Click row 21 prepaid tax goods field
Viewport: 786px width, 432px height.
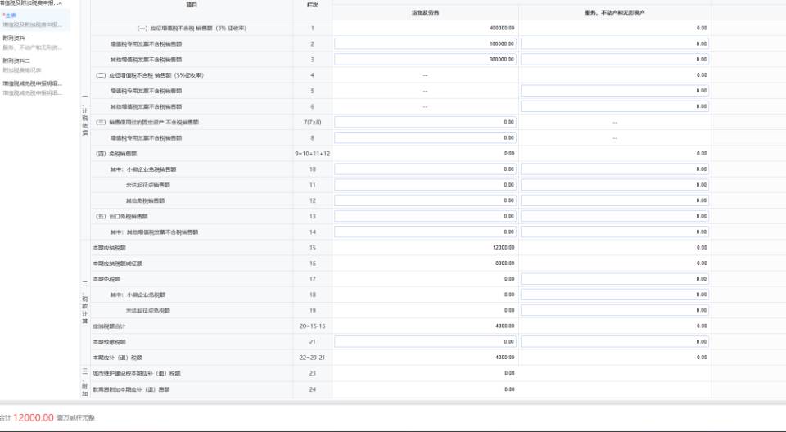426,341
